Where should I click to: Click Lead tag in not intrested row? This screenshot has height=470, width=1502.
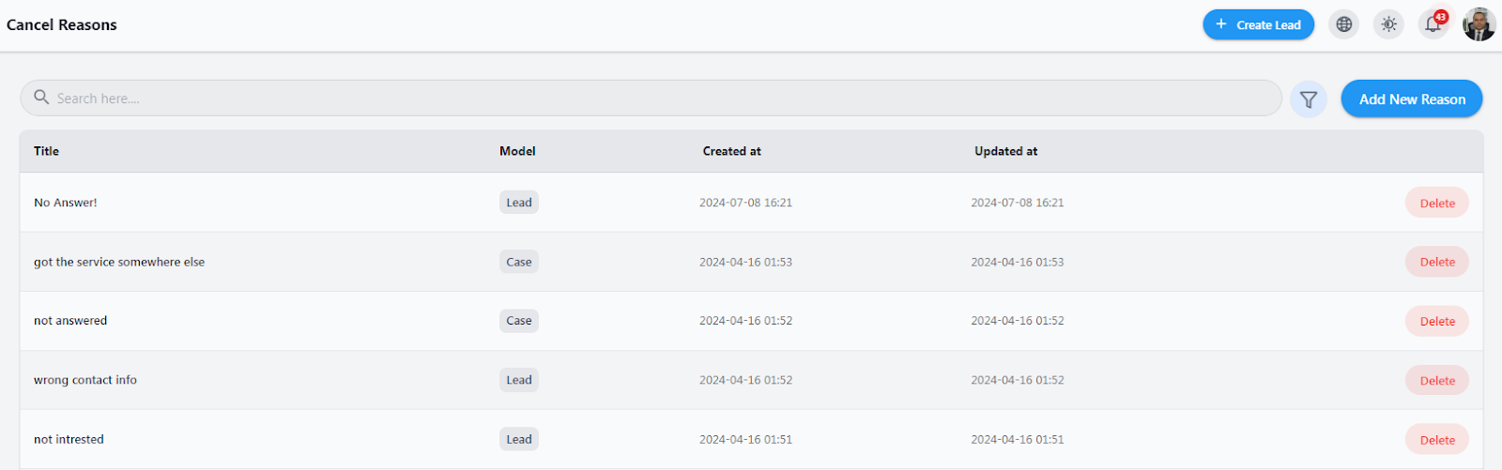pos(519,439)
